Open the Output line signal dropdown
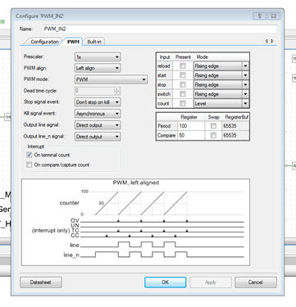296x307 pixels. [98, 125]
